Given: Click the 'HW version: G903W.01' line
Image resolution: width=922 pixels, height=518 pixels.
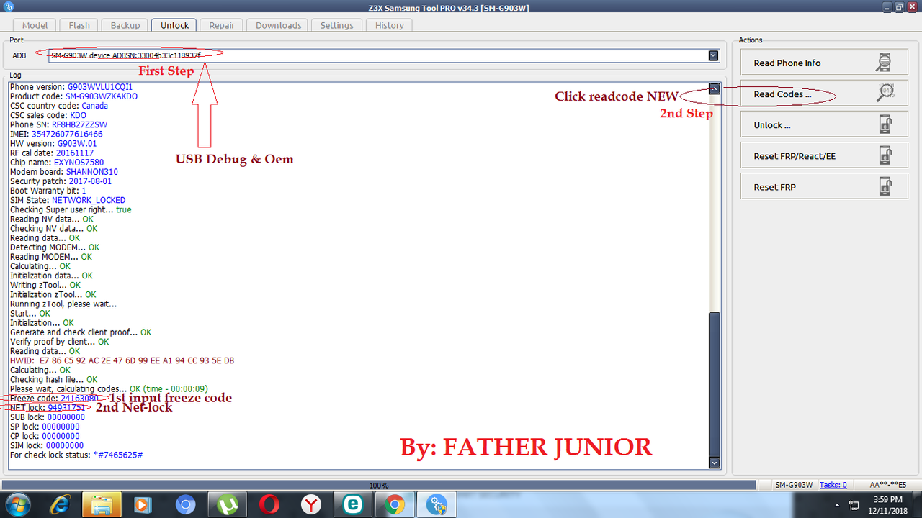Looking at the screenshot, I should (x=53, y=144).
